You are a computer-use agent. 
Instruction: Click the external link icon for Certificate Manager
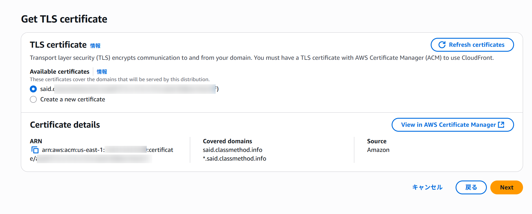(501, 124)
